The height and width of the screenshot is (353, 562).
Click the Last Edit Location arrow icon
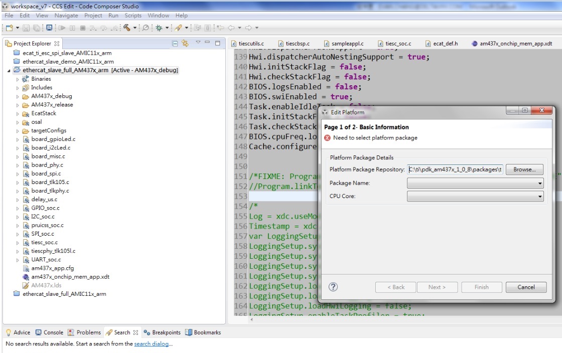220,28
